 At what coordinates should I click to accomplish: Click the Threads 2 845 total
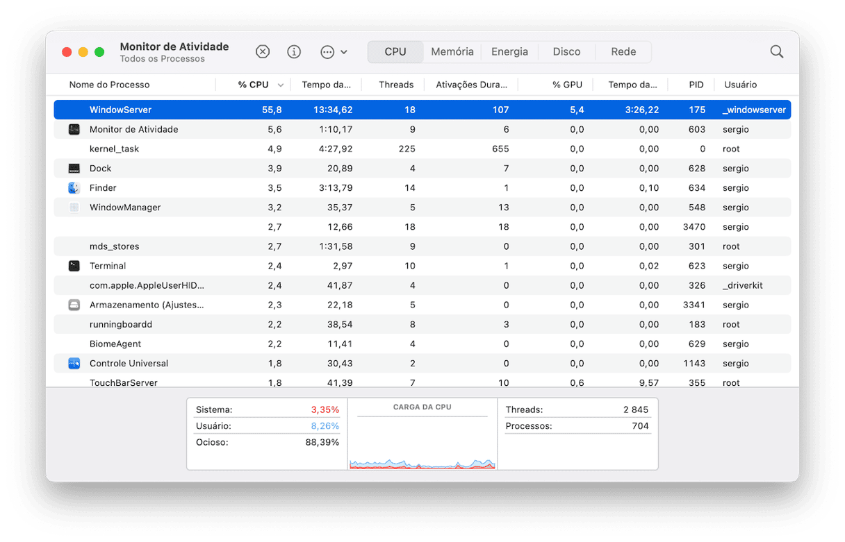[636, 410]
